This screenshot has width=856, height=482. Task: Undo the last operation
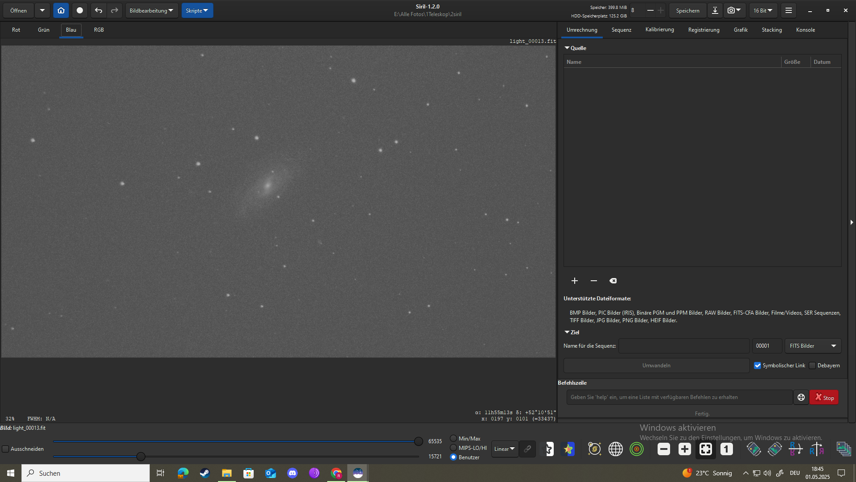[99, 10]
